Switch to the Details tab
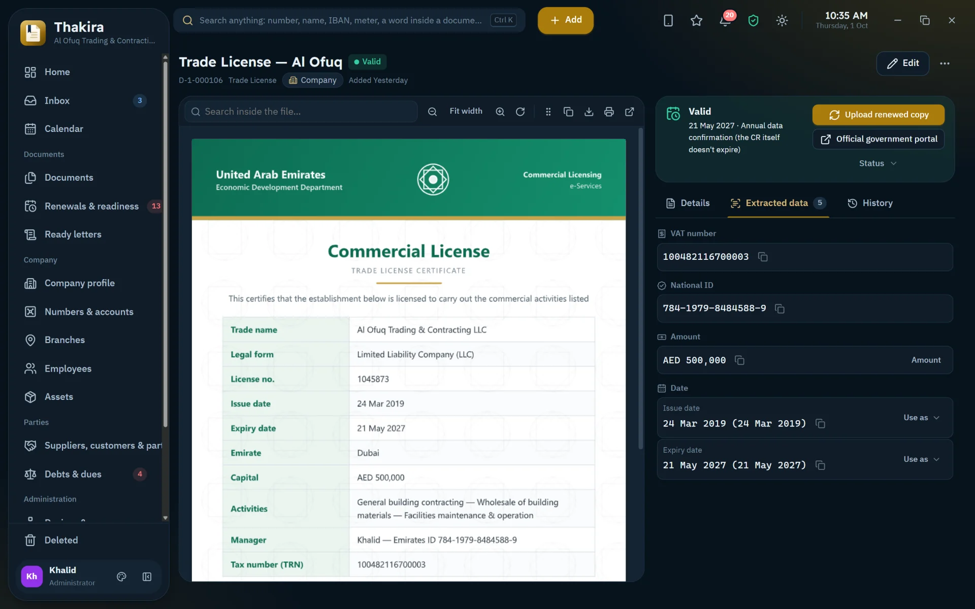Viewport: 975px width, 609px height. pos(688,203)
